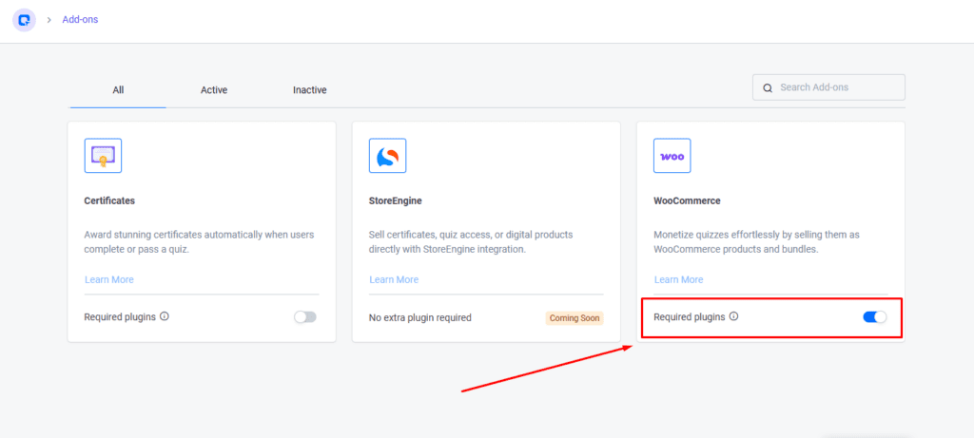Screen dimensions: 974x438
Task: Click 'Required plugins' label in Certificates card
Action: pos(120,317)
